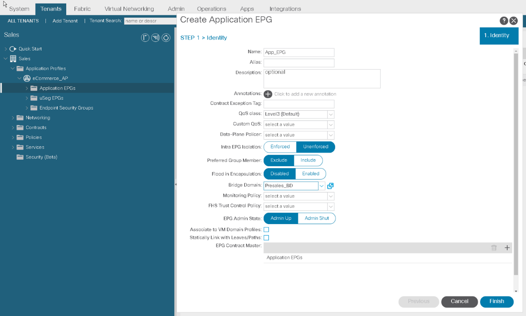The width and height of the screenshot is (526, 316).
Task: Click the Endpoint Security Groups folder icon
Action: coord(34,108)
